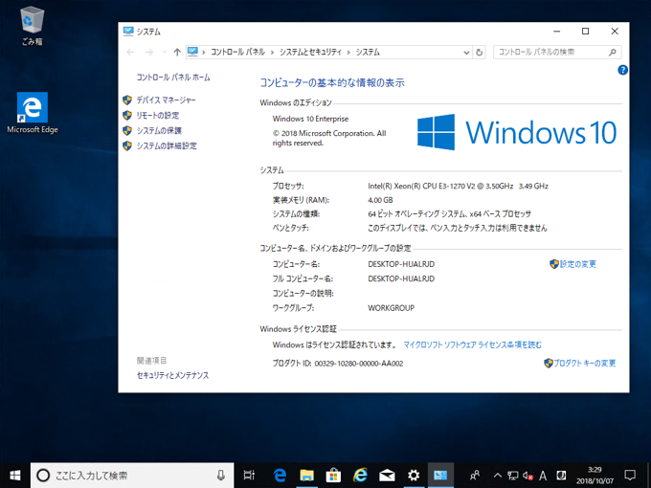The image size is (651, 488).
Task: Click the IME options tray icon
Action: pyautogui.click(x=561, y=476)
